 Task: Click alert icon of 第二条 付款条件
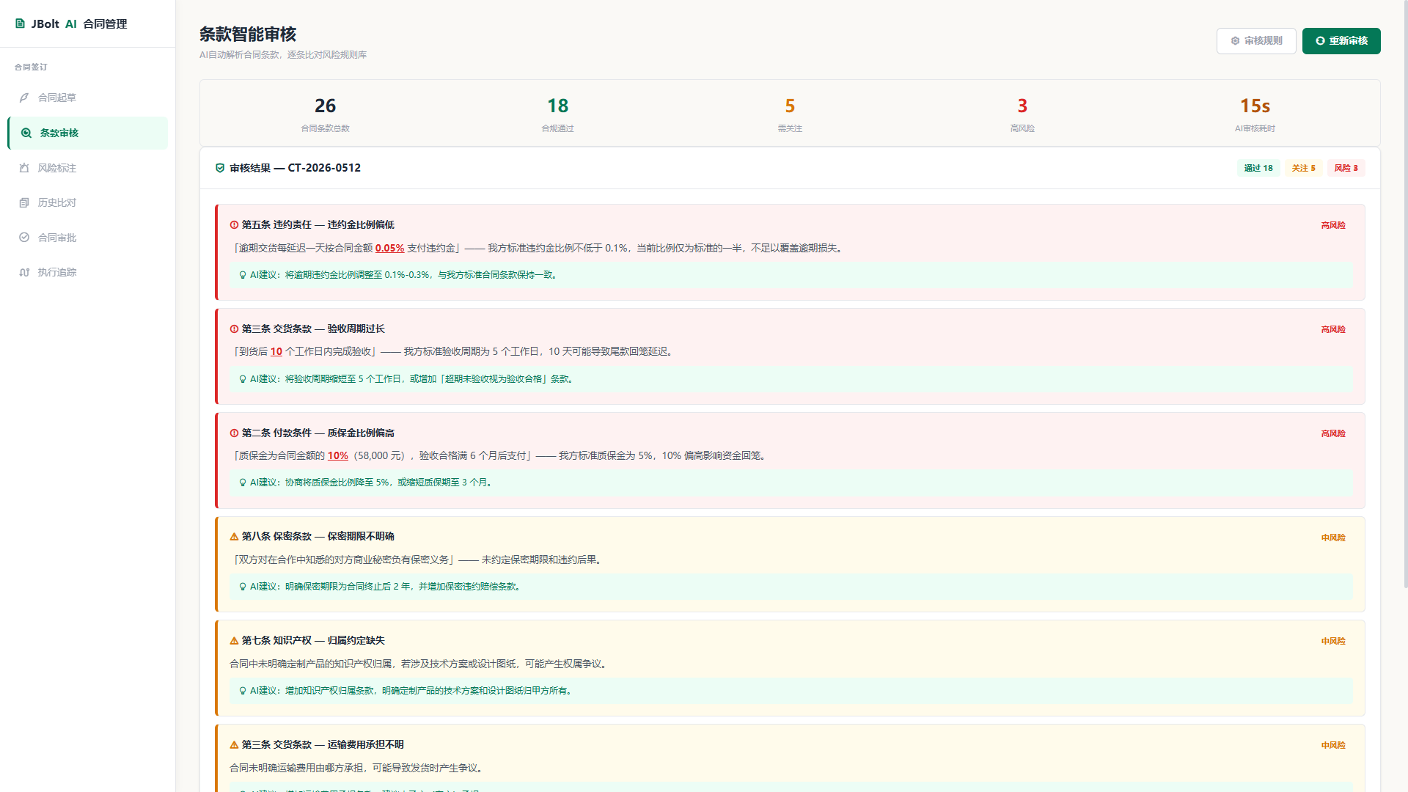click(x=235, y=433)
